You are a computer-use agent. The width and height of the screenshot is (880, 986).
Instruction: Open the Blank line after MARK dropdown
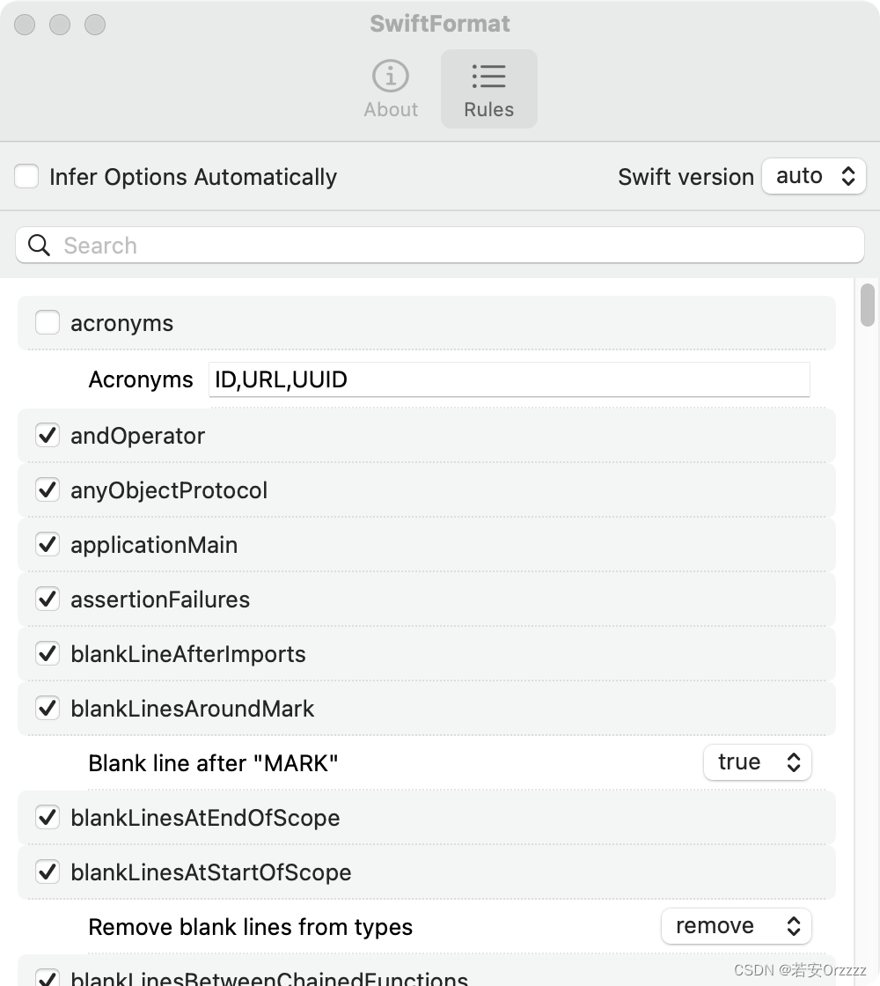coord(758,762)
